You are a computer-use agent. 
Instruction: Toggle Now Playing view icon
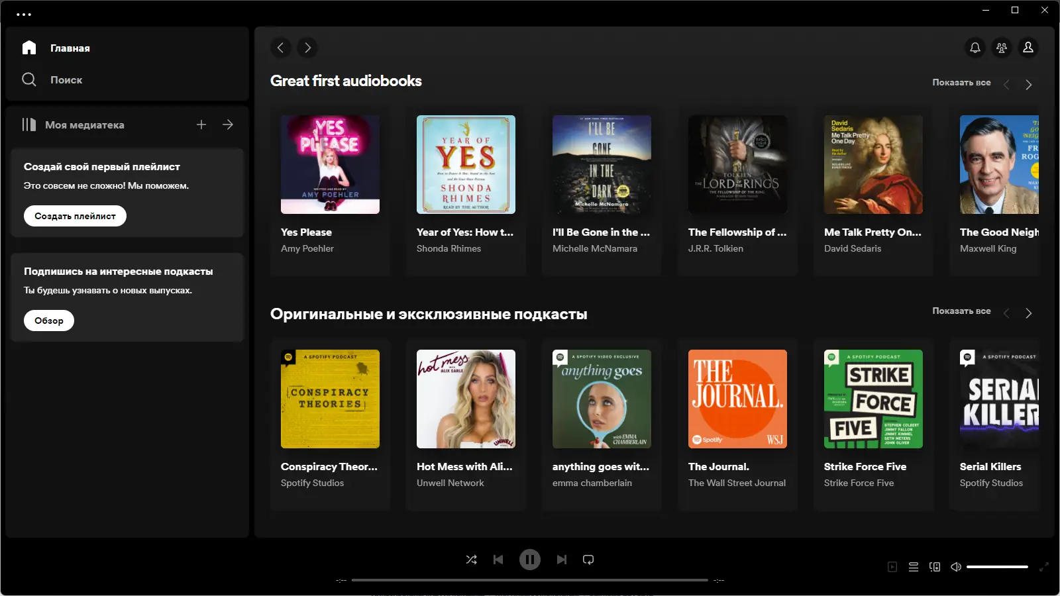[x=892, y=567]
